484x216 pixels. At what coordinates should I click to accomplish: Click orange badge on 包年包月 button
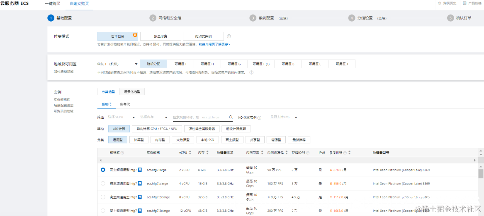pyautogui.click(x=135, y=34)
